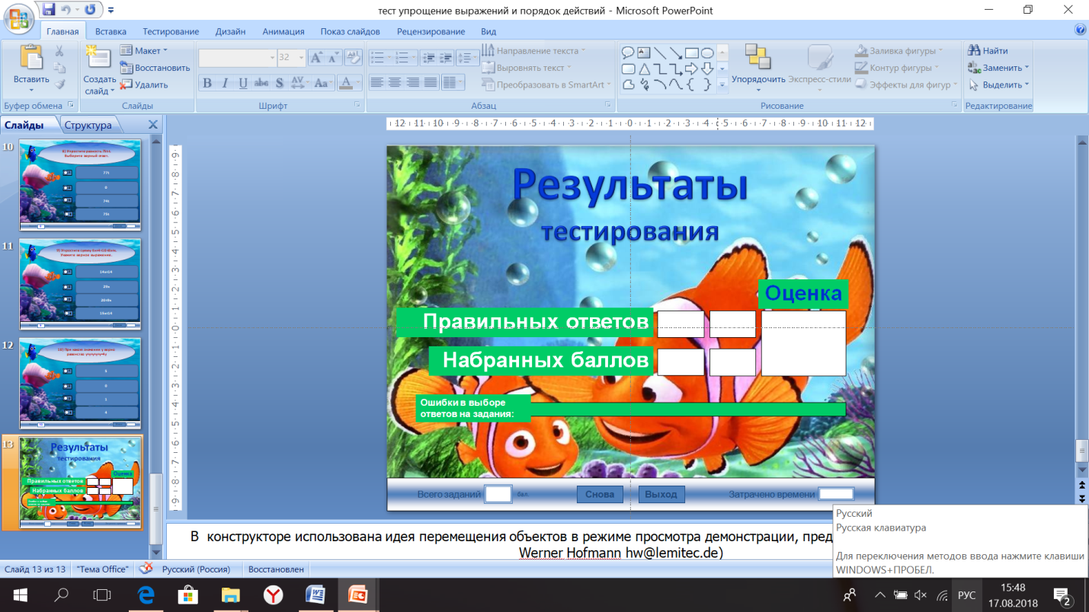Switch to Дизайн ribbon tab

pos(230,31)
